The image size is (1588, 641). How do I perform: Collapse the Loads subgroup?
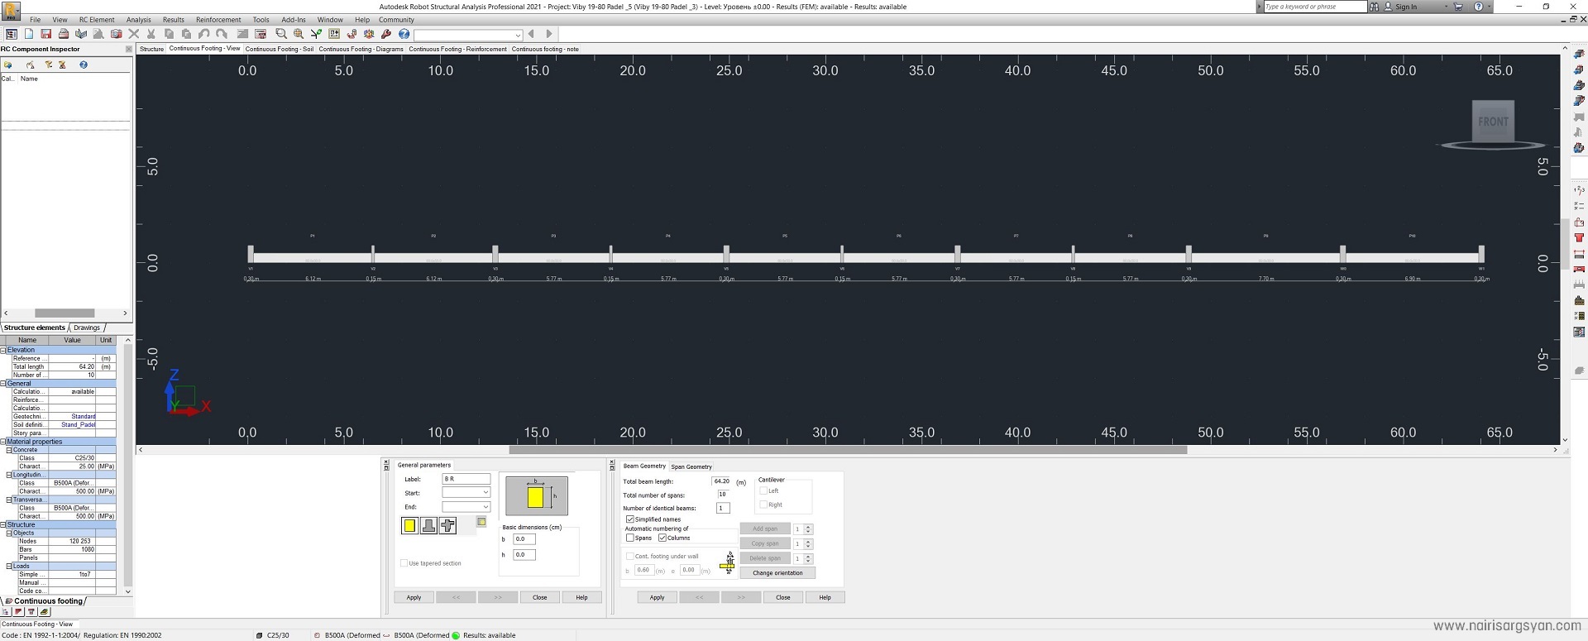click(9, 566)
